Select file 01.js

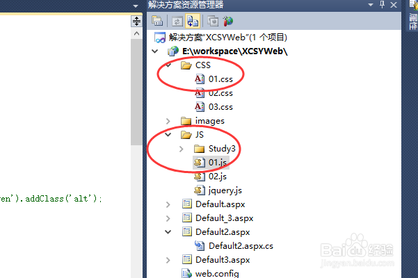click(x=218, y=163)
